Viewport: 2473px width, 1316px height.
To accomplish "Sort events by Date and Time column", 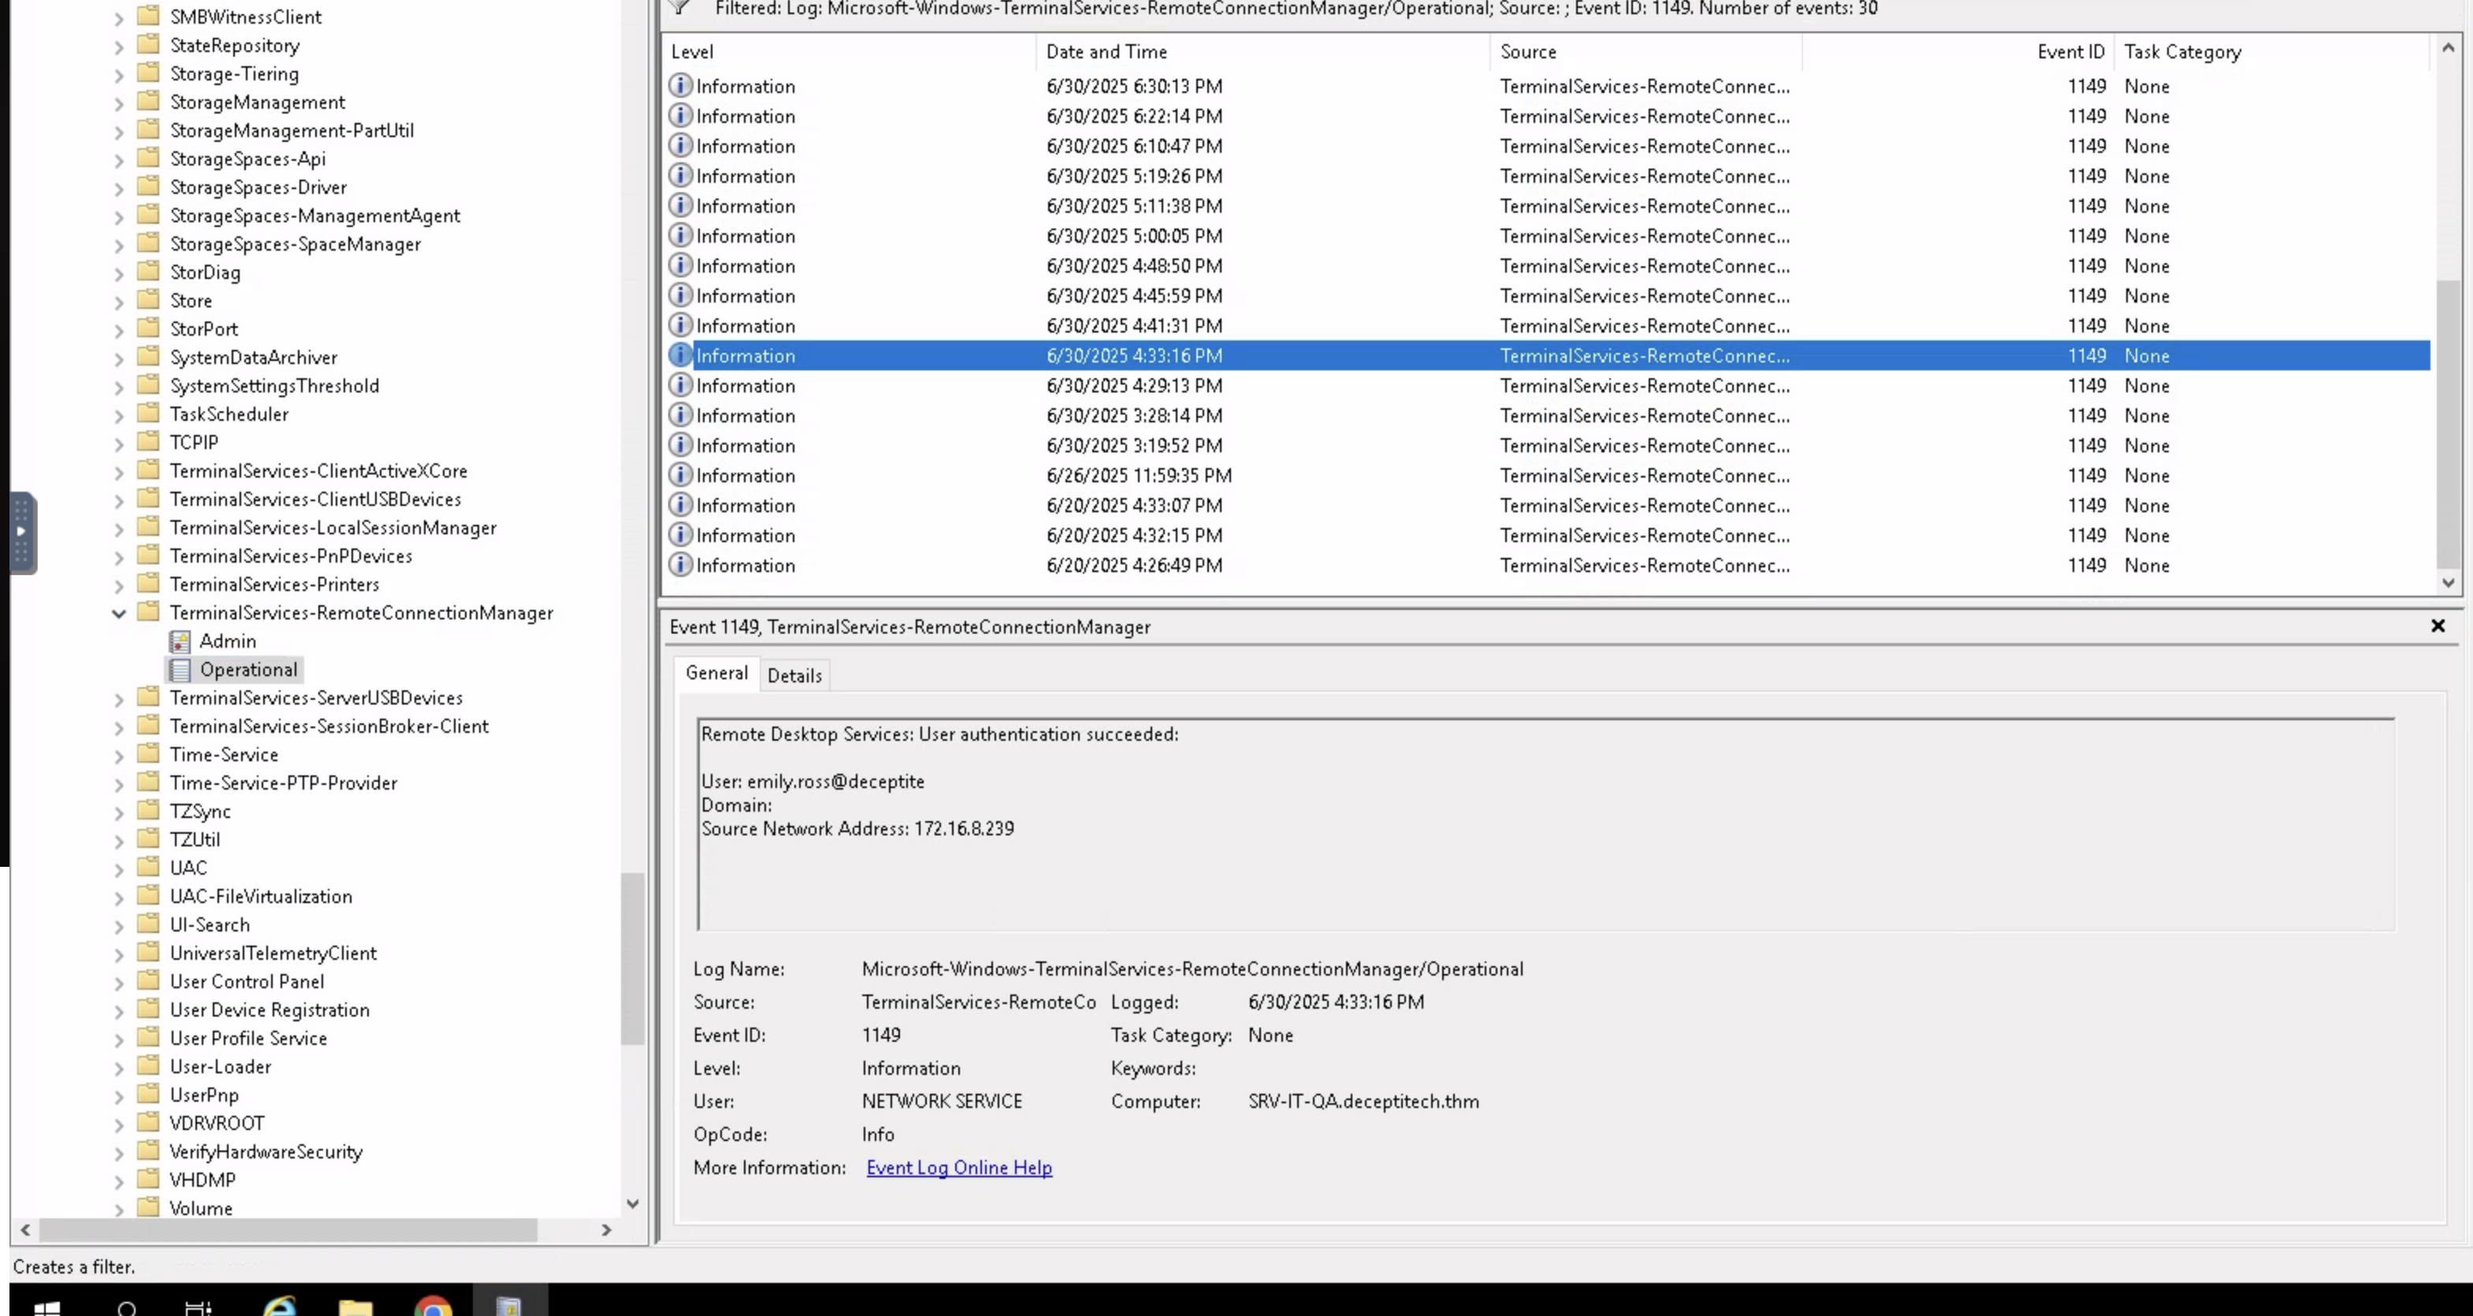I will pyautogui.click(x=1263, y=52).
